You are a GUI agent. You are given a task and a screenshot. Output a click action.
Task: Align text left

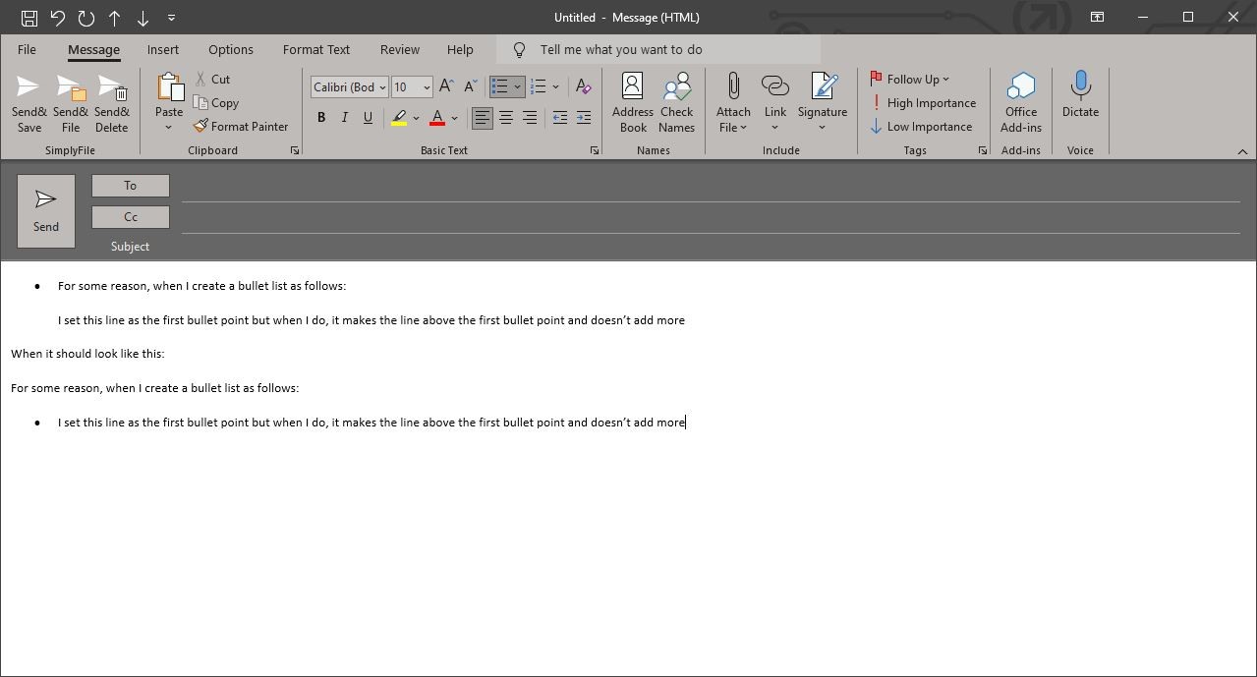click(x=482, y=118)
